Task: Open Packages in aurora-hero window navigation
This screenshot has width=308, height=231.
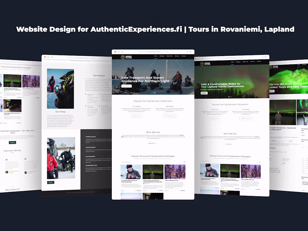Action: 238,62
